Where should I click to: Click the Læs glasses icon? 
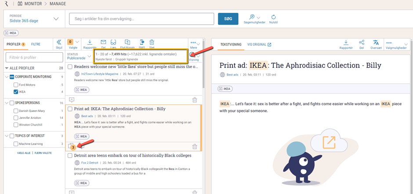pos(113,42)
